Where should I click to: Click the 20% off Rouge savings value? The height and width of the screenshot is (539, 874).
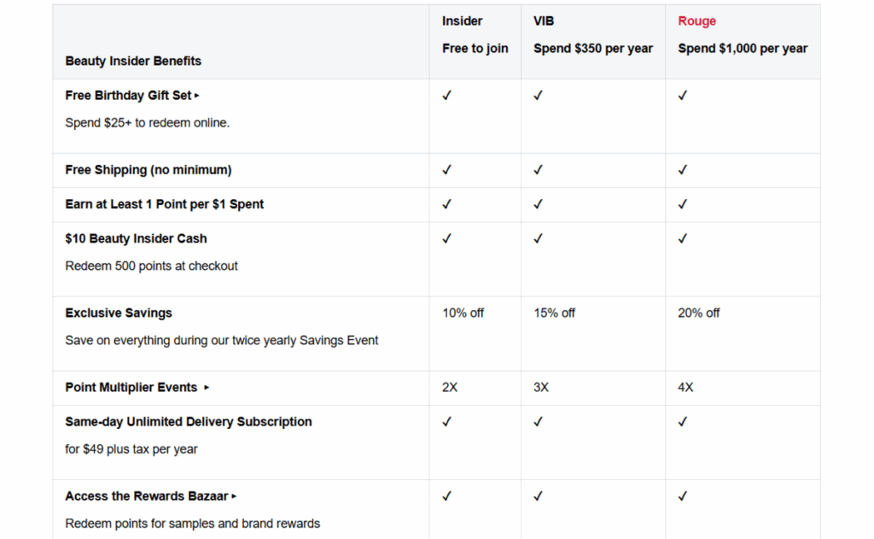tap(698, 313)
